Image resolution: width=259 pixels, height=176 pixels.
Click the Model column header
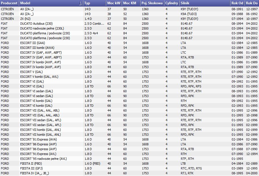[51, 3]
